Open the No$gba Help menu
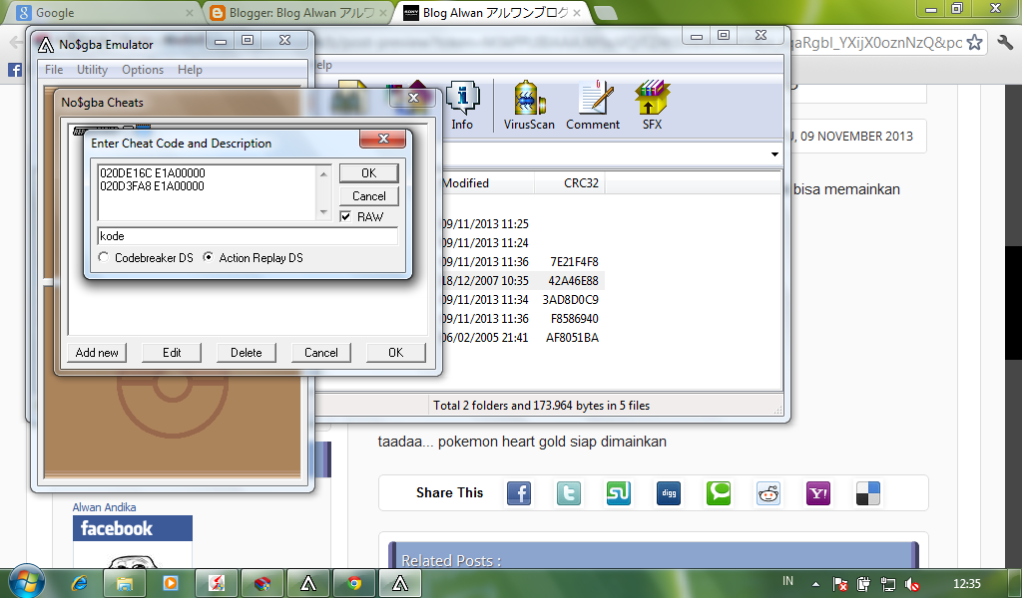 pyautogui.click(x=190, y=70)
